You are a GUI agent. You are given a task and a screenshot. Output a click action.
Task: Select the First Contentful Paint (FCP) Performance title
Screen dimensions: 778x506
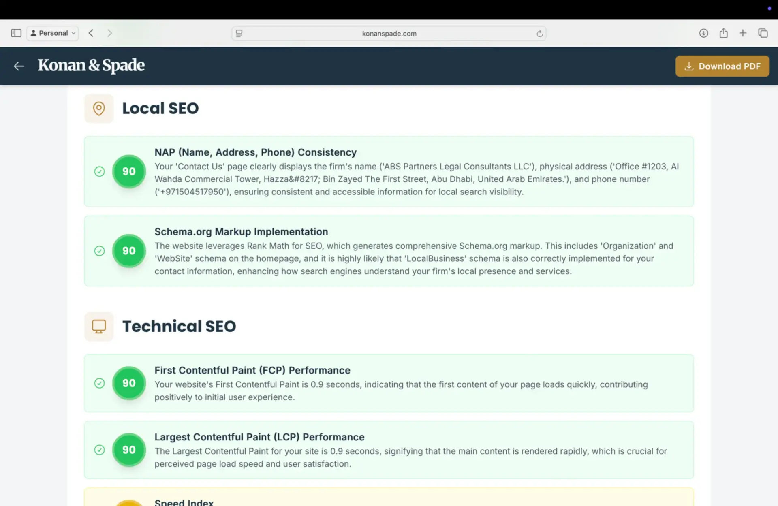tap(252, 370)
